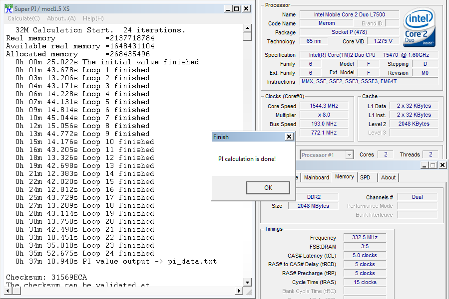This screenshot has width=449, height=299.
Task: Click the Code Name field showing Merom
Action: 327,23
